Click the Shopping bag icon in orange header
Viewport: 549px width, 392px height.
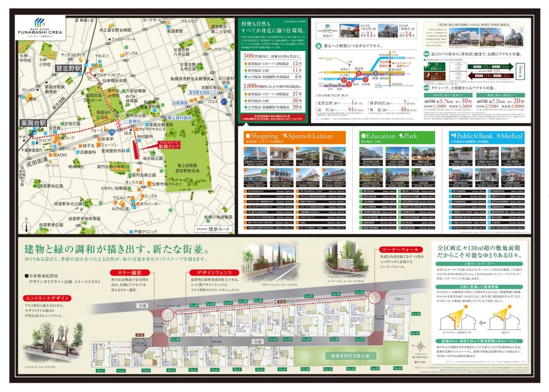[247, 136]
